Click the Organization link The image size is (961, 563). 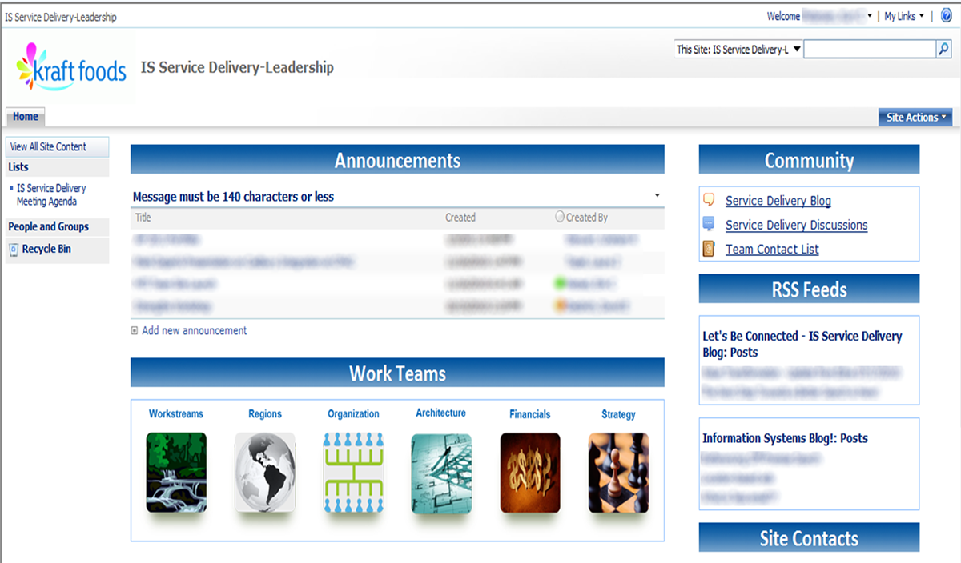(x=353, y=414)
